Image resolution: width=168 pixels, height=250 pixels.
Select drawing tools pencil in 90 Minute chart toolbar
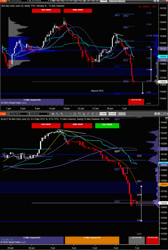click(57, 114)
